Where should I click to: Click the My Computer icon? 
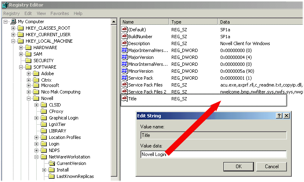click(13, 21)
